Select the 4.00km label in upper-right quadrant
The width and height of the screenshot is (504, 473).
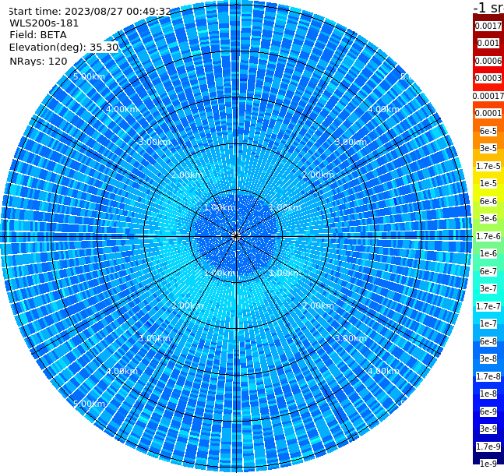coord(383,109)
